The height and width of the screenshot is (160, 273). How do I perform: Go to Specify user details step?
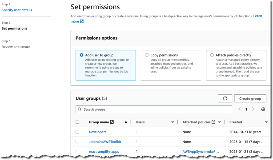tap(17, 10)
